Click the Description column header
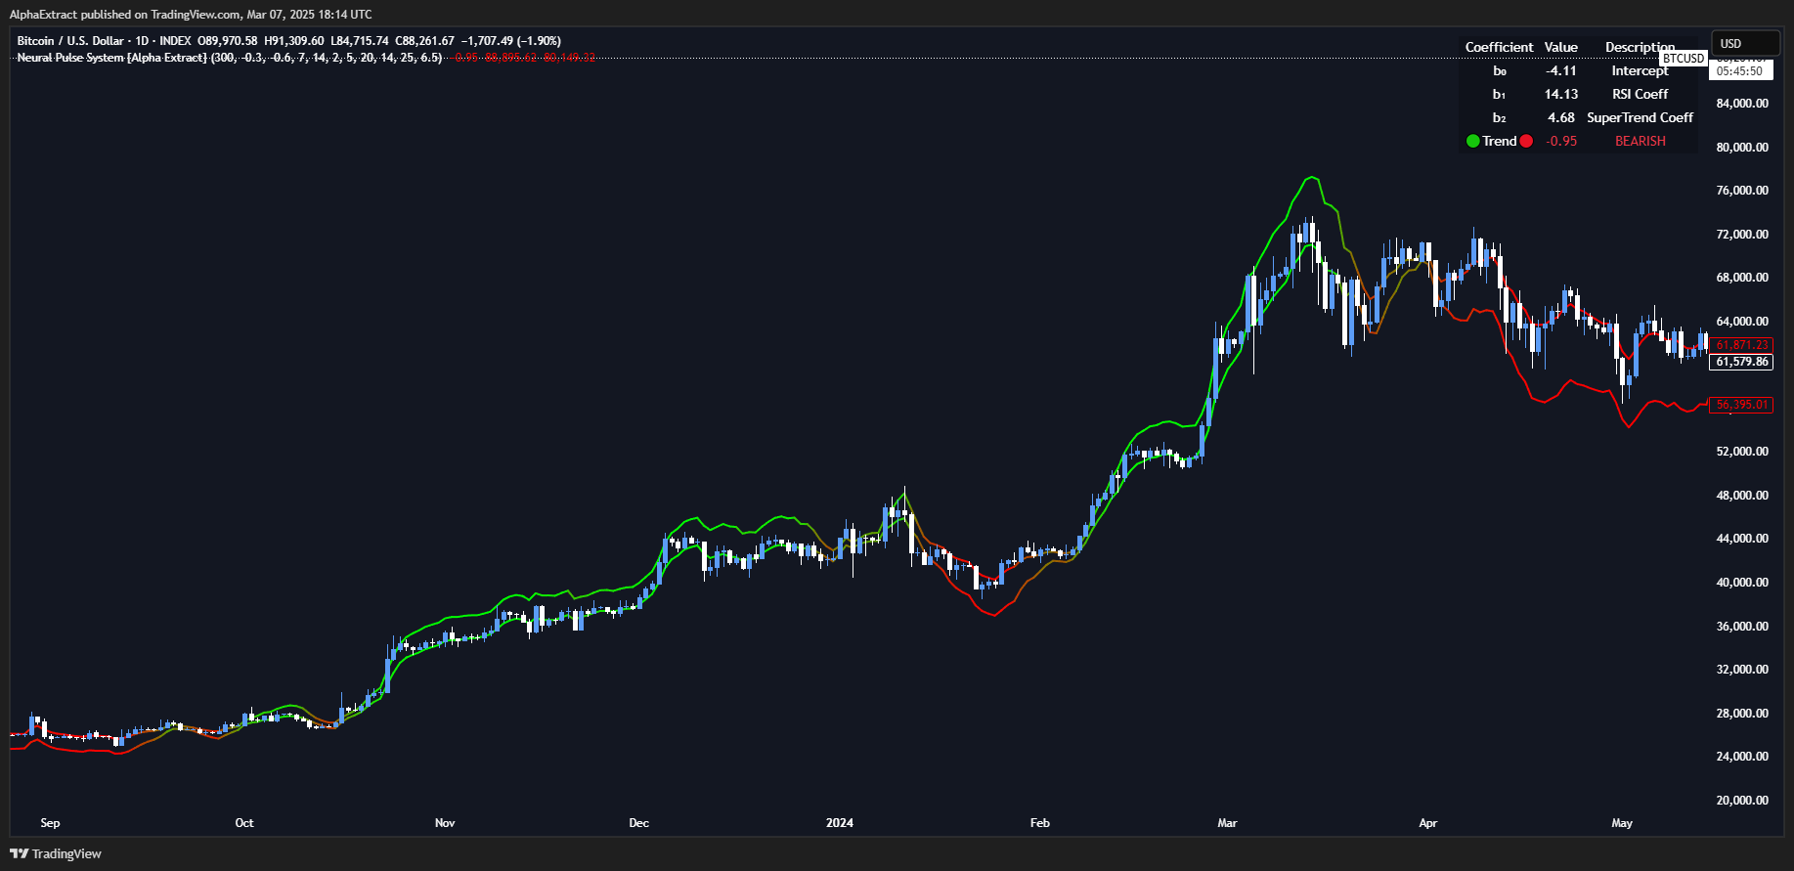The height and width of the screenshot is (871, 1794). pos(1641,47)
